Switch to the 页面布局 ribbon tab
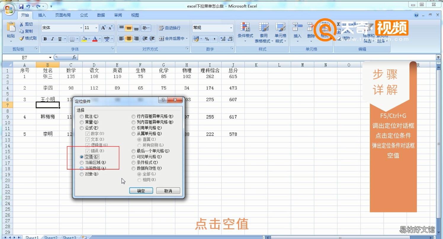This screenshot has height=239, width=443. coord(63,15)
